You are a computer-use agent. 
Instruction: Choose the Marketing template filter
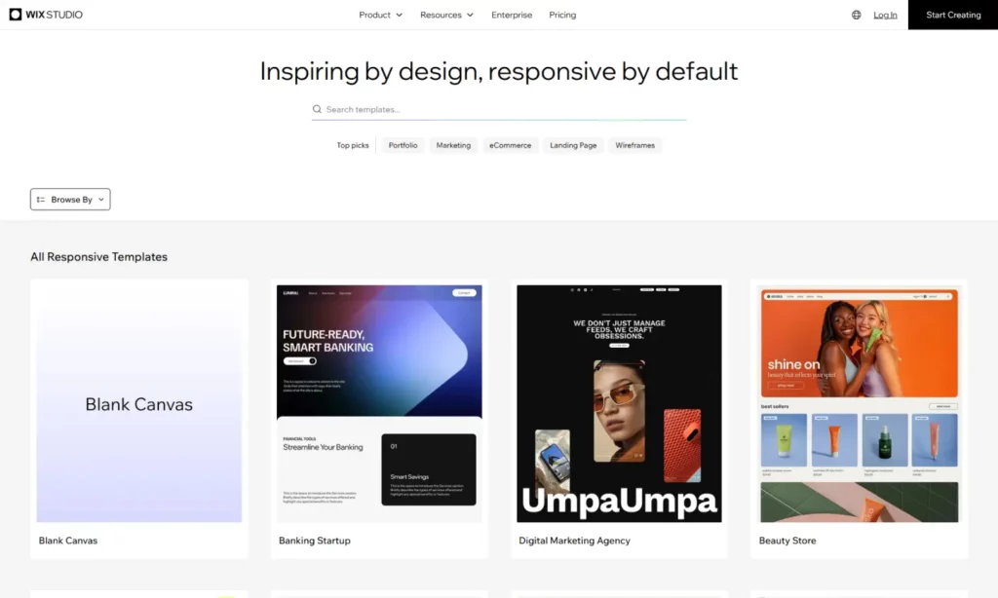(453, 144)
